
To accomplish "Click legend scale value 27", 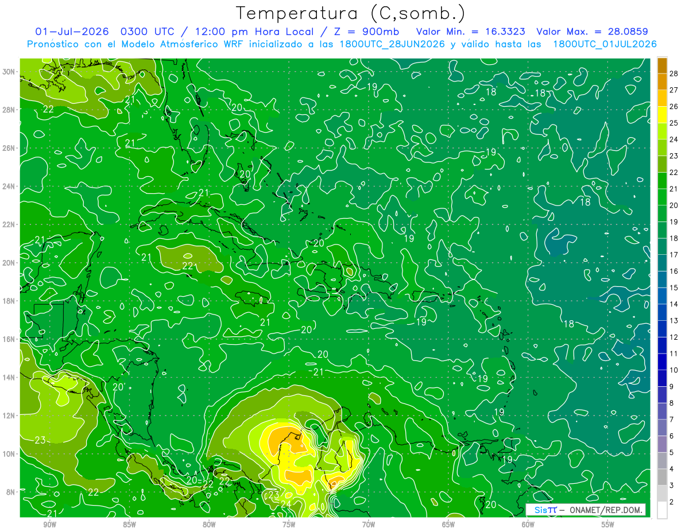I will point(674,90).
